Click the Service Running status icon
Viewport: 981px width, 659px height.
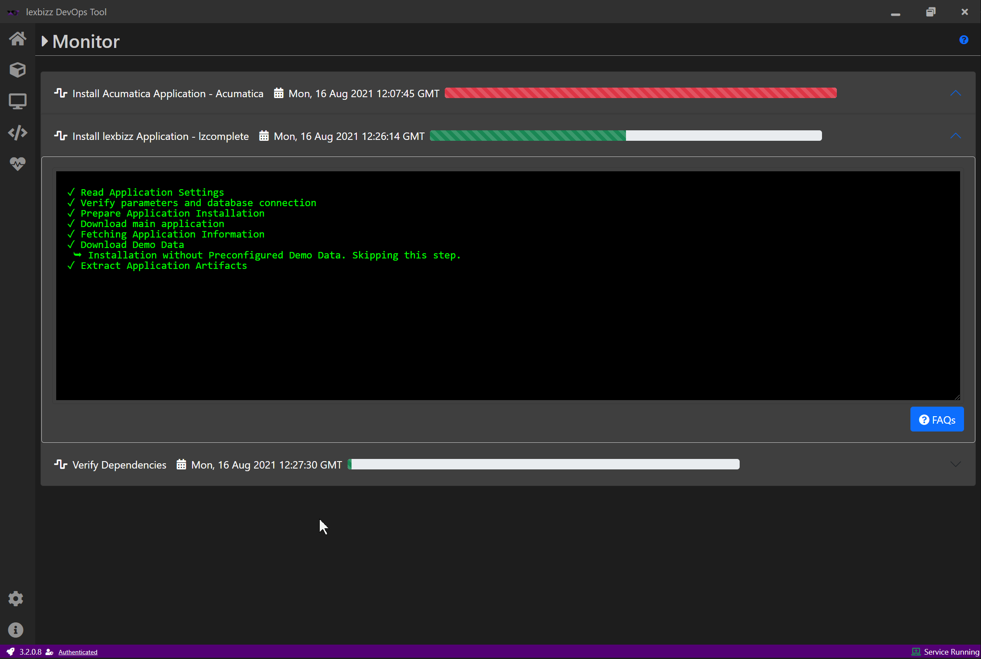(x=916, y=652)
